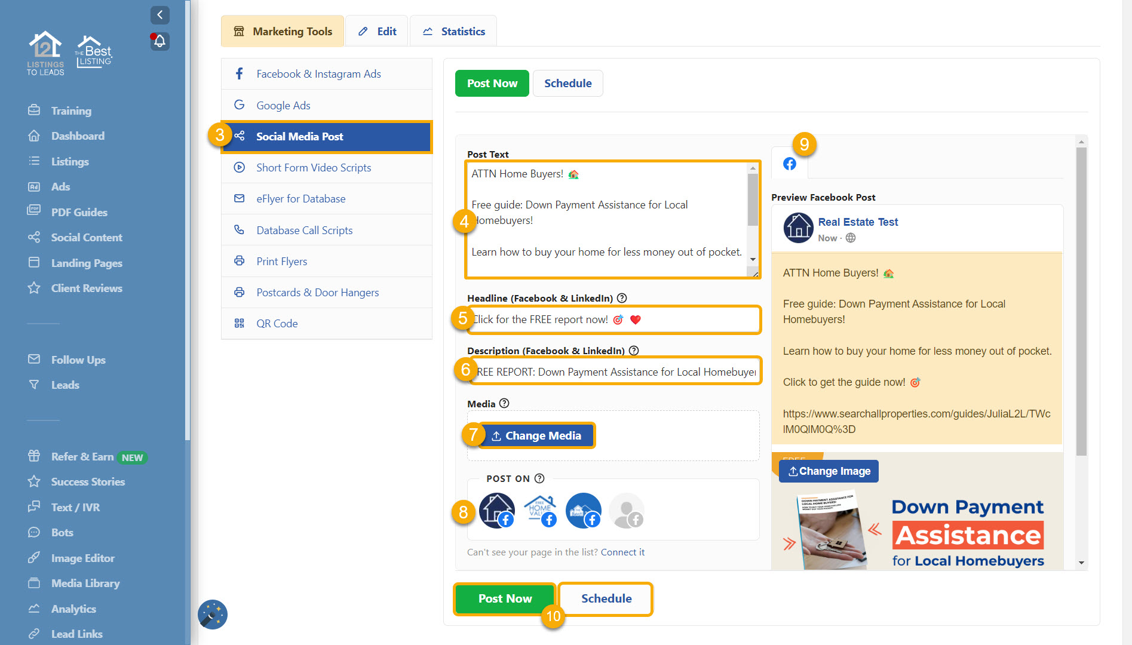Switch to the Facebook preview tab
Screen dimensions: 1132x645
coord(789,163)
